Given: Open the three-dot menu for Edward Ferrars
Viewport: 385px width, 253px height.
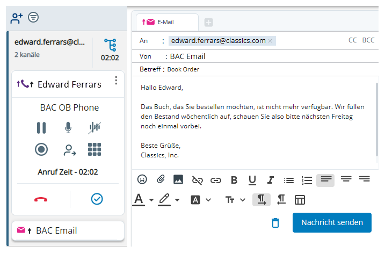Looking at the screenshot, I should (x=116, y=81).
